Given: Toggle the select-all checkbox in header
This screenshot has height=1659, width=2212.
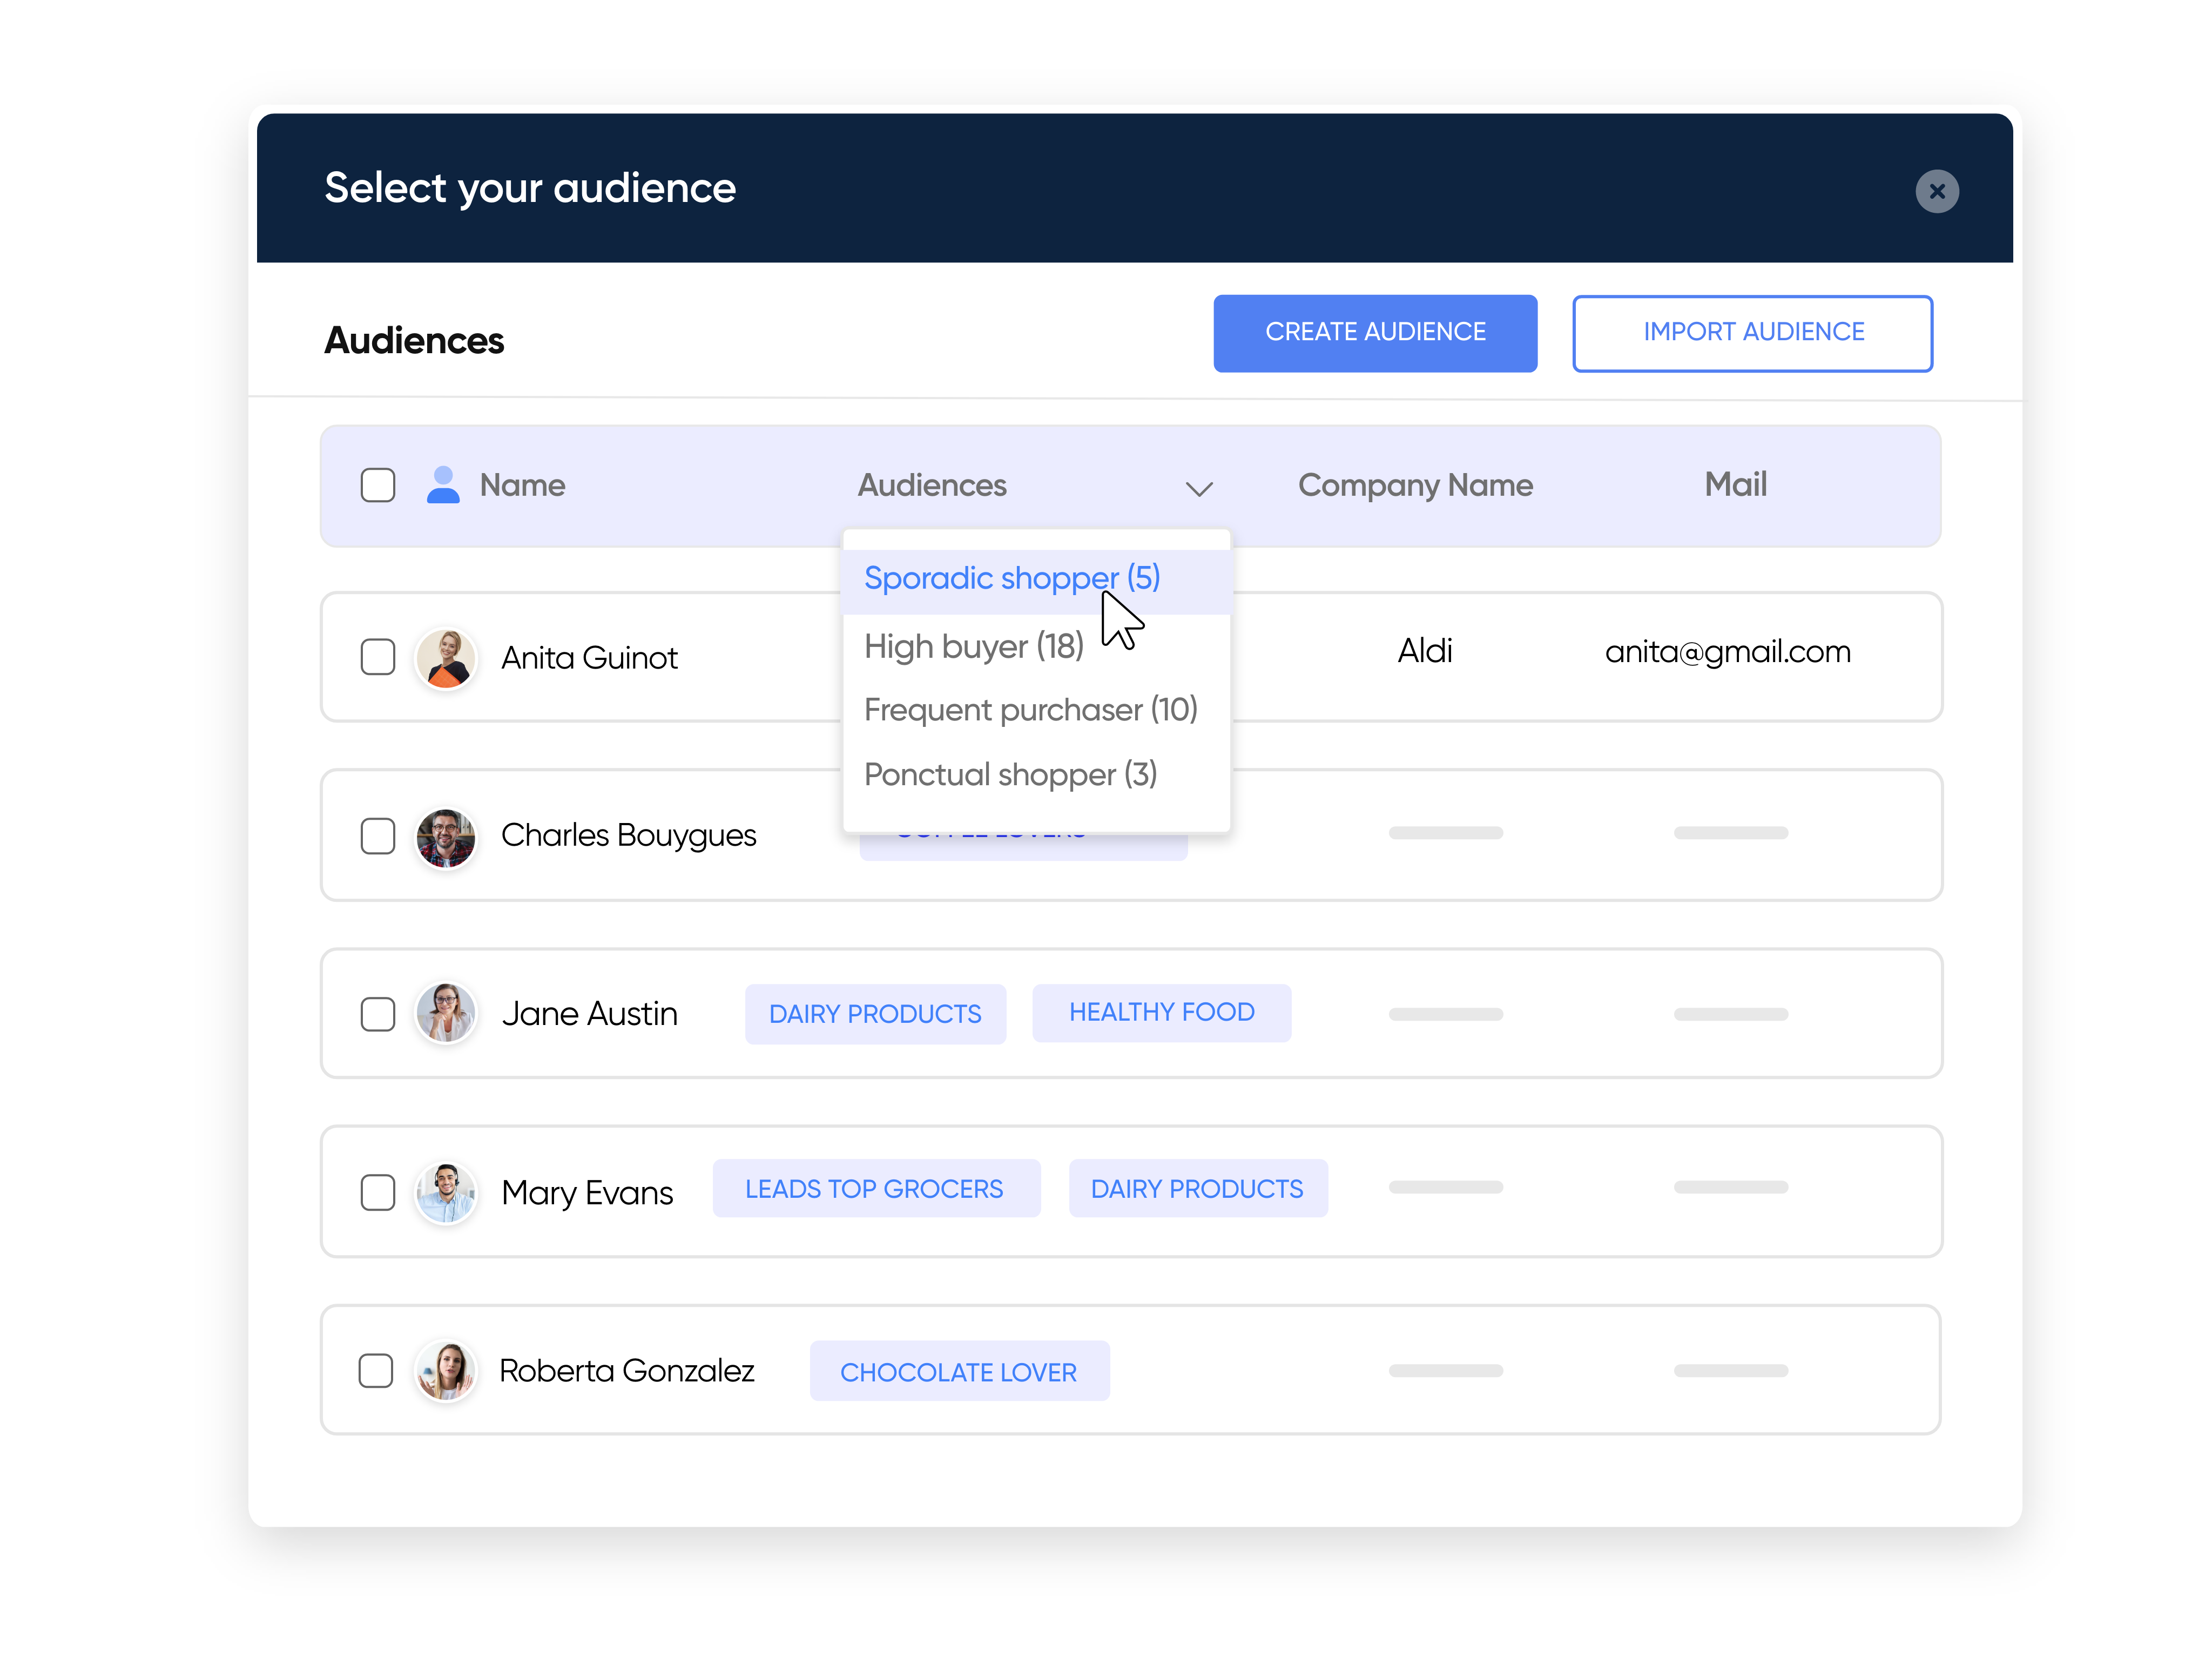Looking at the screenshot, I should [378, 485].
